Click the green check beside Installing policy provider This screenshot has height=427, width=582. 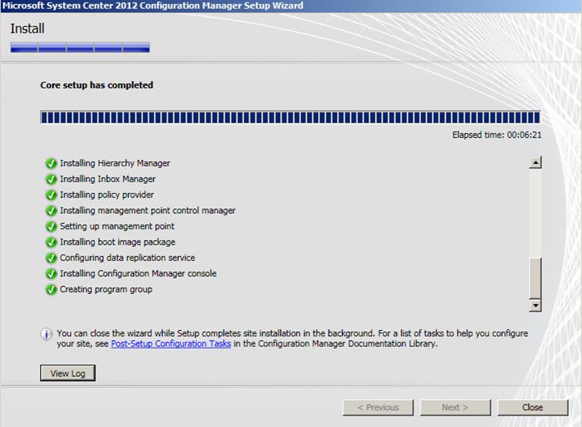coord(51,195)
